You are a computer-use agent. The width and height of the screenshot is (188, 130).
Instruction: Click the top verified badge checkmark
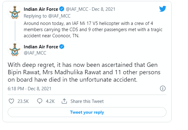pyautogui.click(x=61, y=9)
